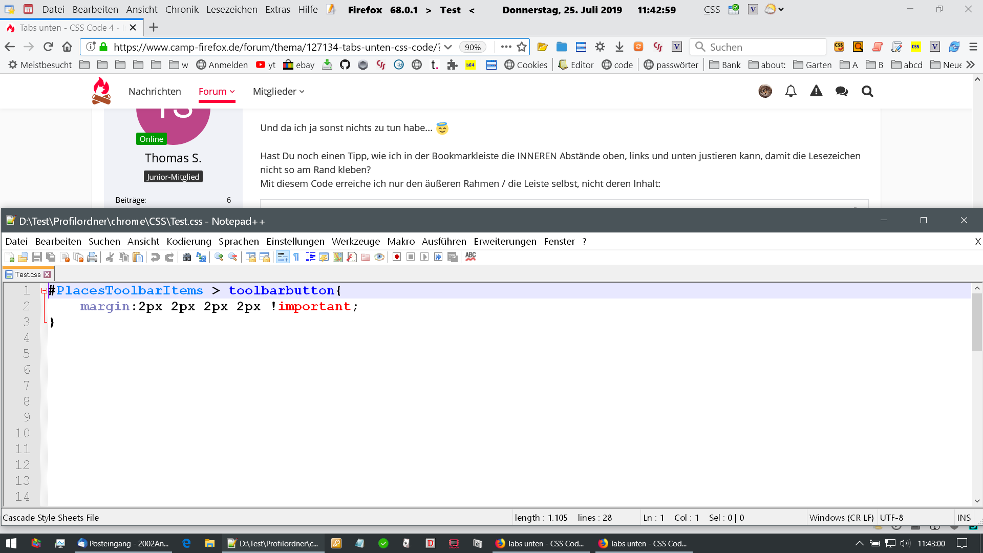Screen dimensions: 983x553
Task: Click the Spell Check ABC icon
Action: (x=471, y=257)
